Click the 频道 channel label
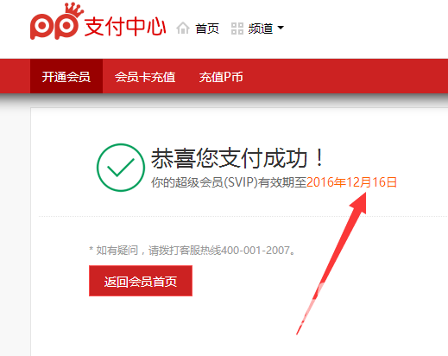Viewport: 448px width, 356px height. 261,29
